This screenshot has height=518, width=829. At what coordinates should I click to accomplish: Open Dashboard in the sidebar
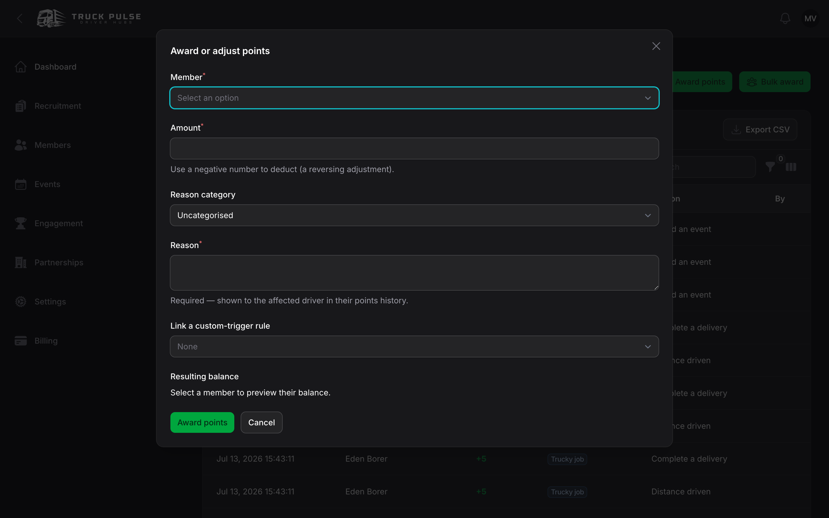click(55, 67)
